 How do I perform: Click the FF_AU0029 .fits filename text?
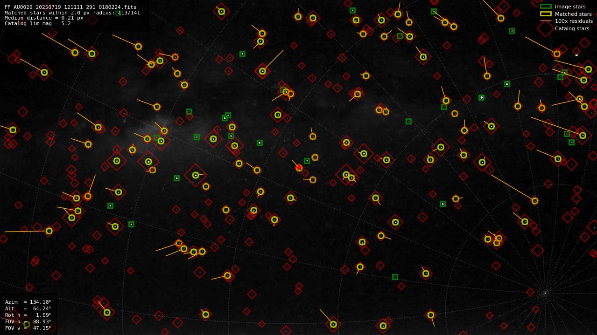pos(70,7)
